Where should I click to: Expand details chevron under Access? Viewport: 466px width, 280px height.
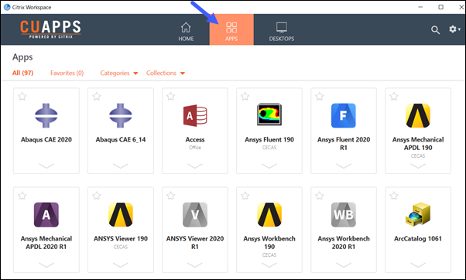tap(195, 166)
